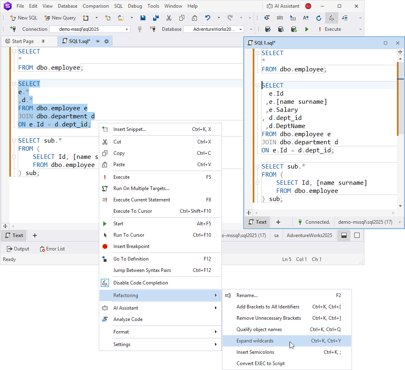Screen dimensions: 405x370
Task: Open the AI Assistant button in title bar
Action: coord(283,6)
